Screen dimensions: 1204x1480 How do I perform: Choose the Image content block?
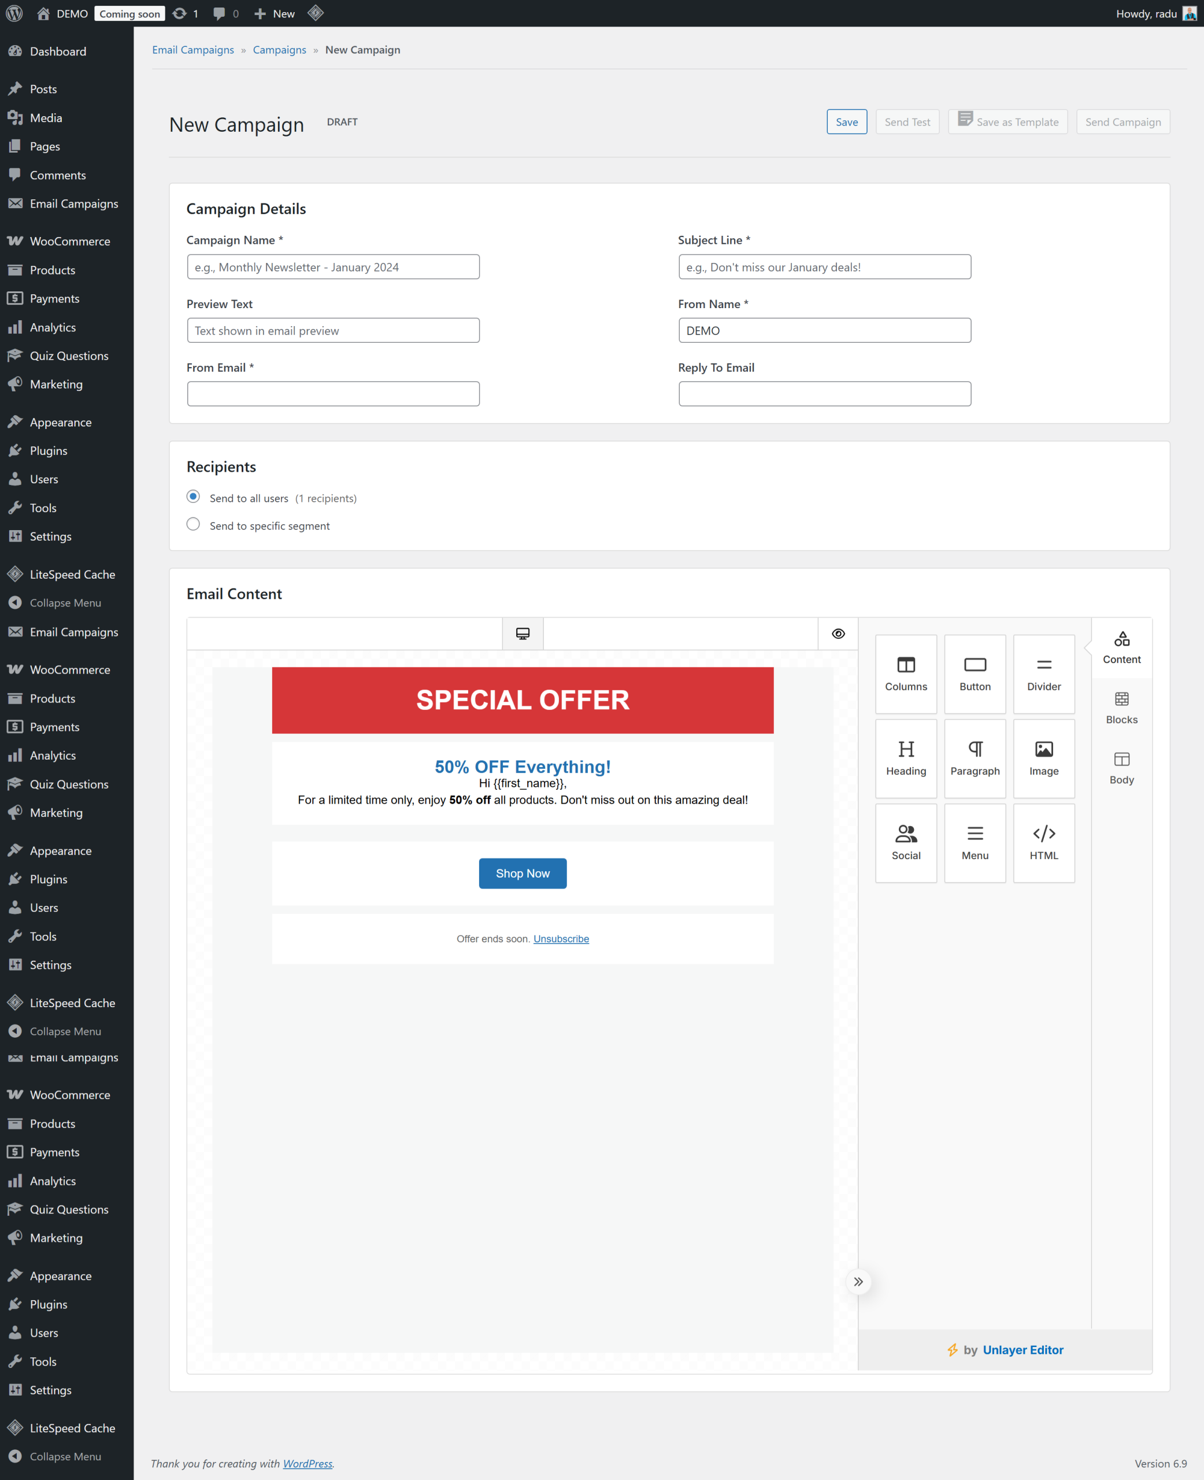click(1043, 758)
